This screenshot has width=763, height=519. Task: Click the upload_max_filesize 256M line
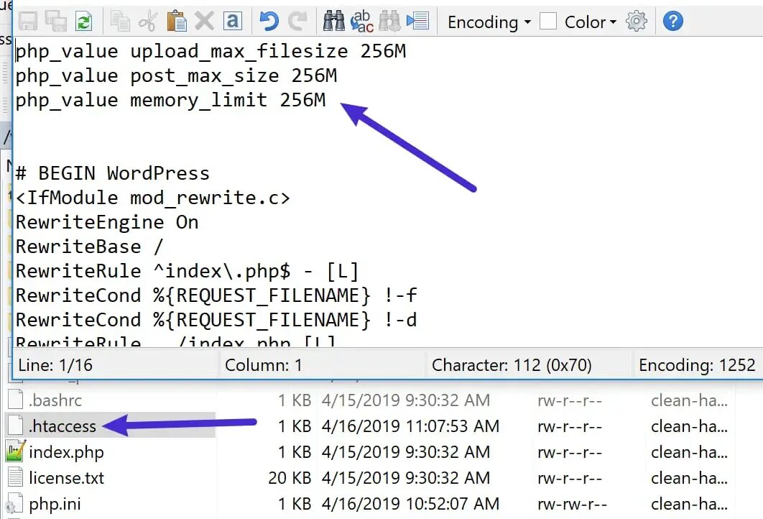tap(211, 51)
